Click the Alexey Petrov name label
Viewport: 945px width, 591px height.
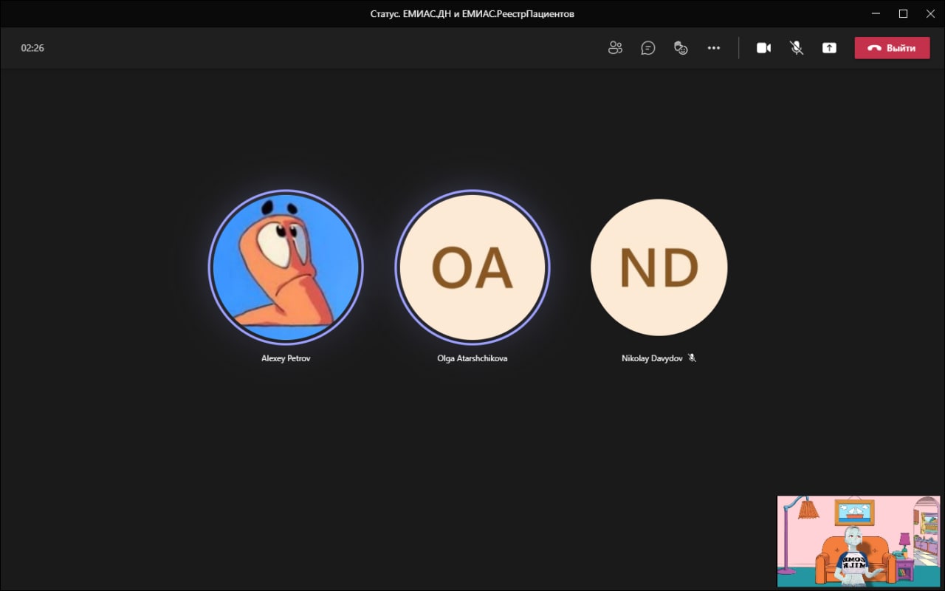pos(286,358)
